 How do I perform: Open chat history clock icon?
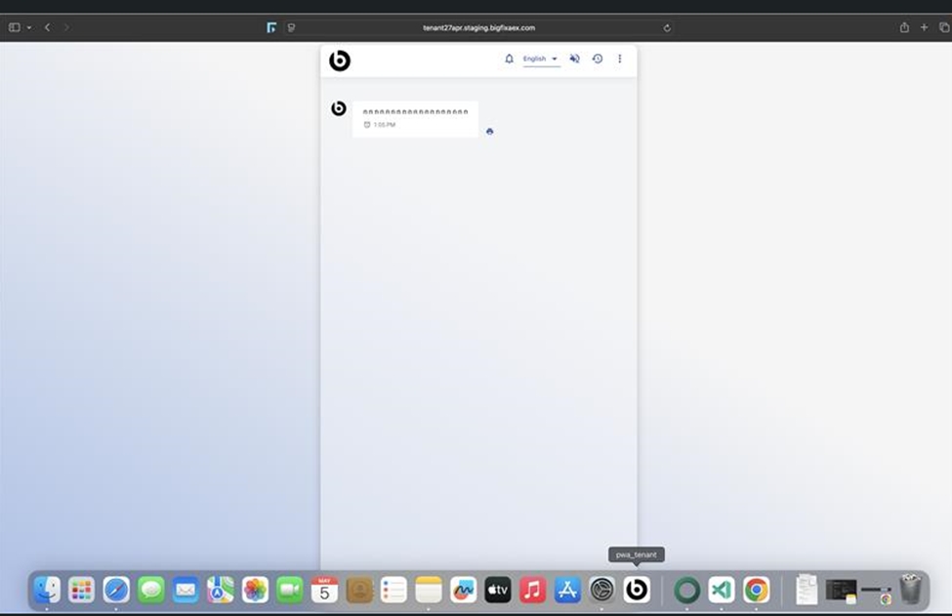tap(598, 59)
